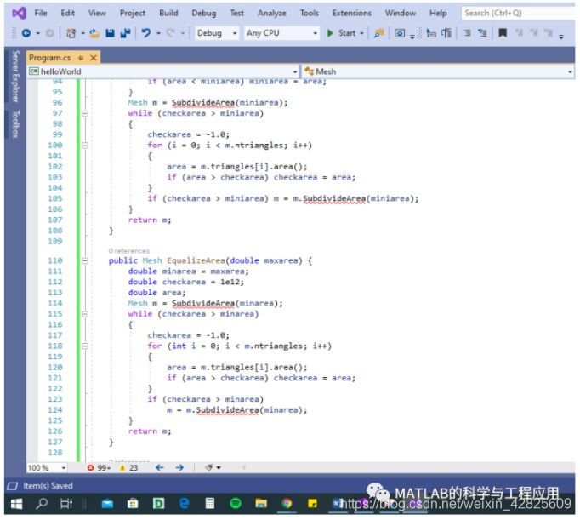Open Chrome from the taskbar
The width and height of the screenshot is (580, 520).
[287, 504]
